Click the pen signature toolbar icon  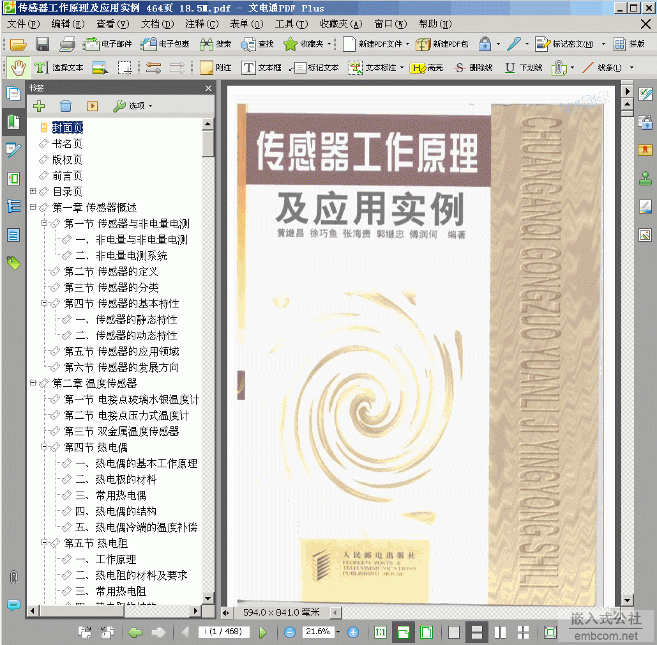click(514, 44)
